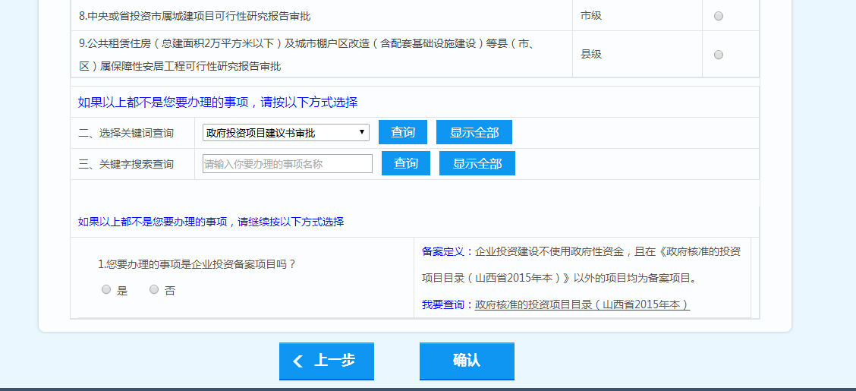
Task: Click the 县级 level cell
Action: coord(591,54)
